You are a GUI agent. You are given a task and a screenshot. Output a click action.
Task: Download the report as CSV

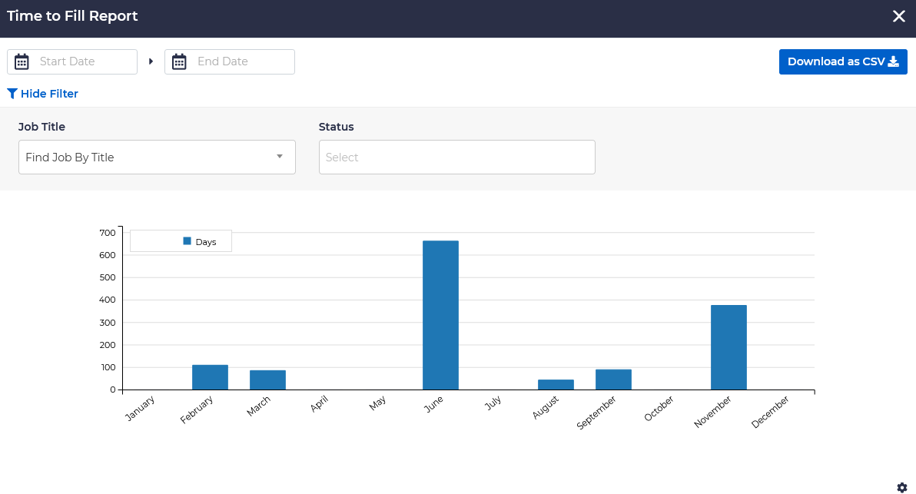(843, 61)
